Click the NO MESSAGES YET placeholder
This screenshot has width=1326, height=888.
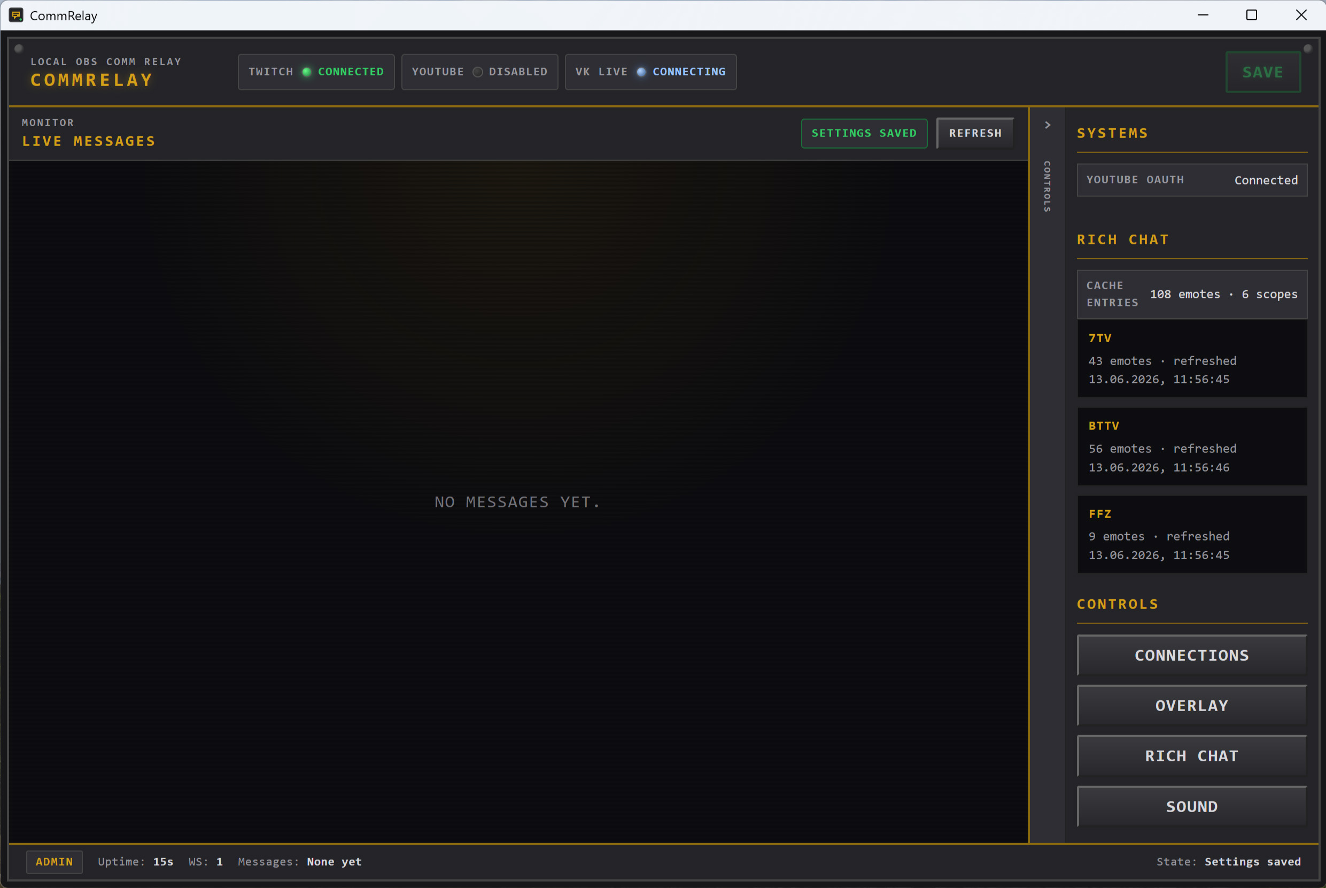click(517, 502)
